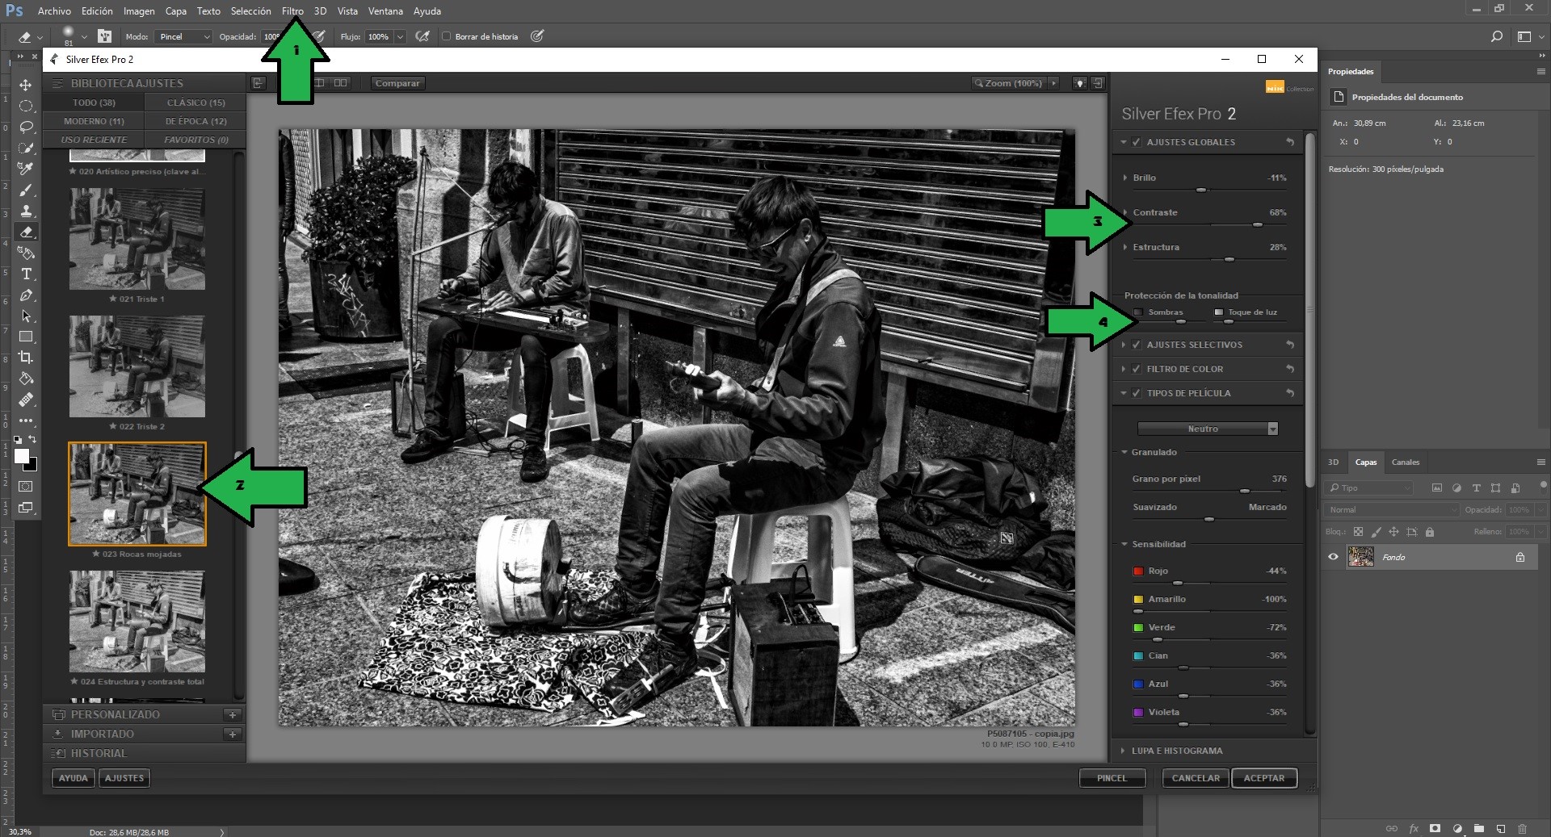The height and width of the screenshot is (837, 1551).
Task: Toggle pixel layer filter in Capas
Action: [1436, 488]
